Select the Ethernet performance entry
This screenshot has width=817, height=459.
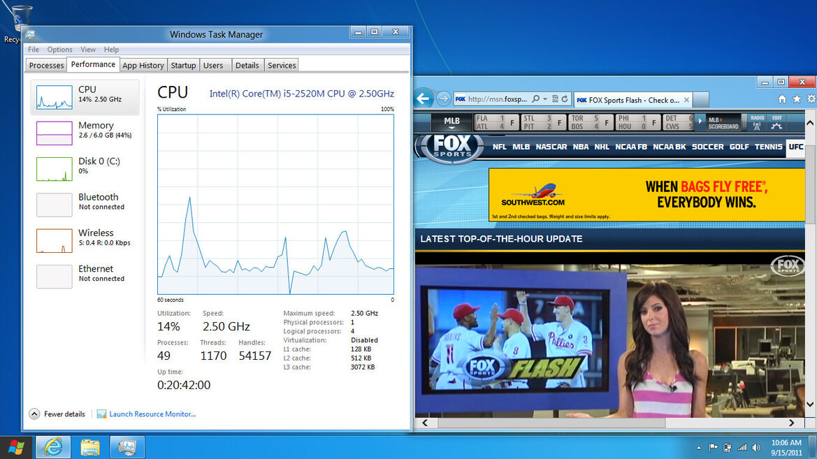click(85, 277)
